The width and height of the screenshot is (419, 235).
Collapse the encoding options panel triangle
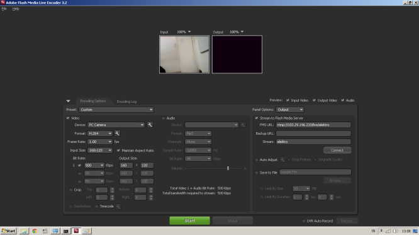pos(69,101)
